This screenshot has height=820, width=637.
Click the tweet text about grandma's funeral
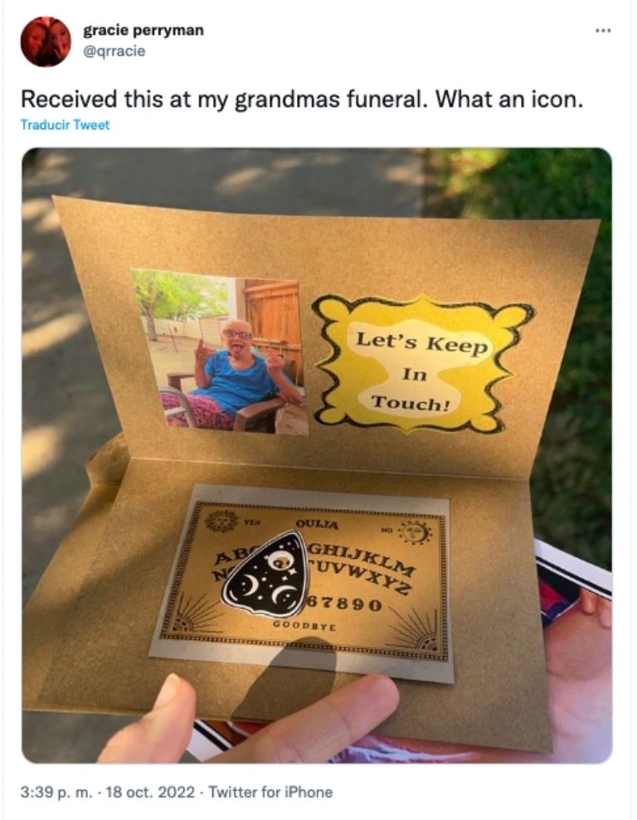tap(302, 99)
